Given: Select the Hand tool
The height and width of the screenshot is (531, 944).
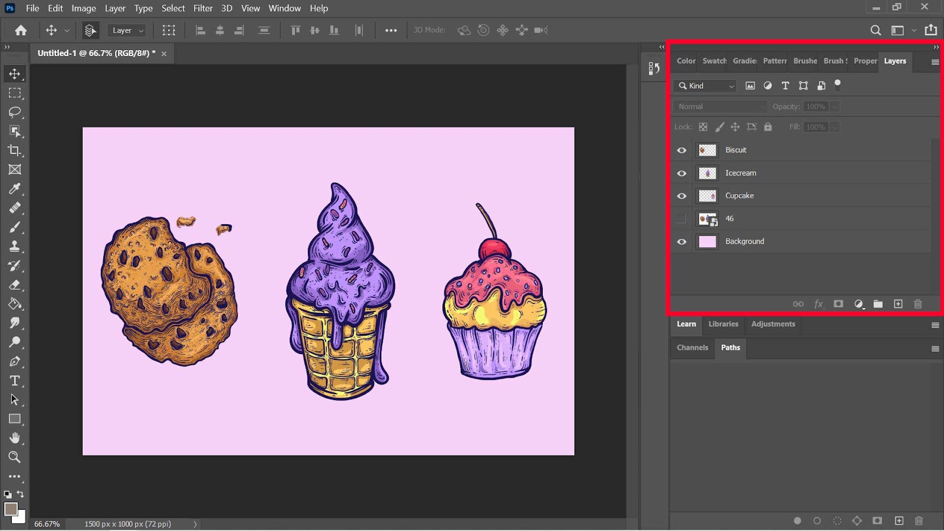Looking at the screenshot, I should pyautogui.click(x=15, y=438).
